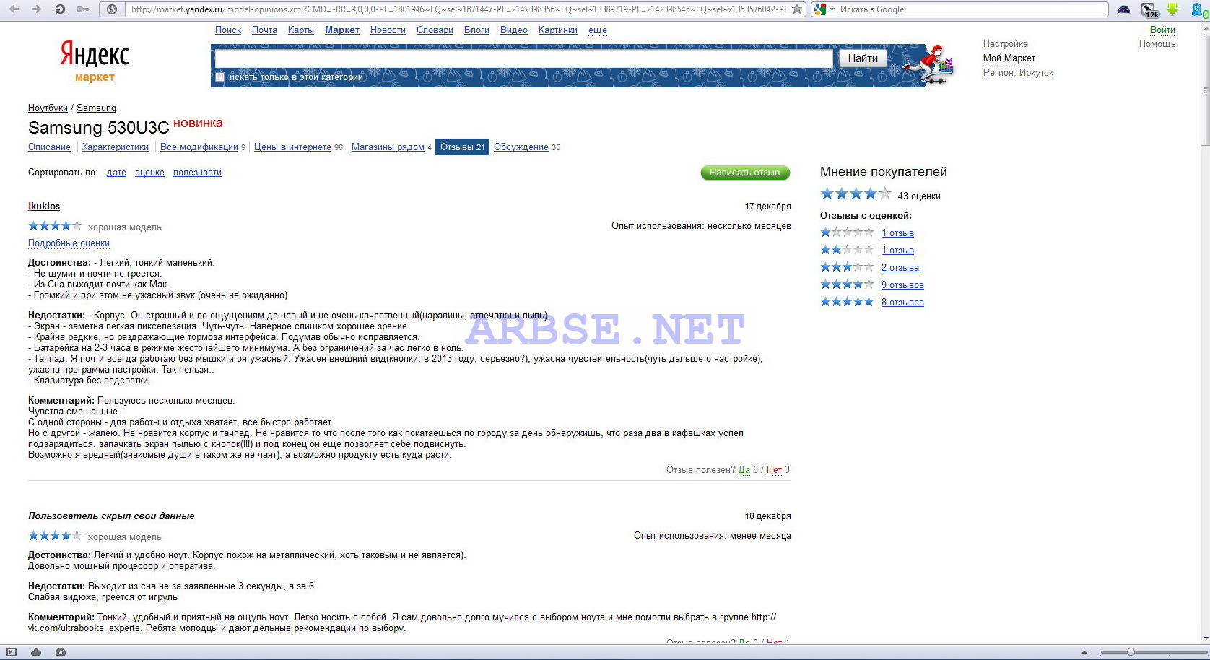Viewport: 1210px width, 660px height.
Task: Change region via Регион link
Action: click(998, 73)
